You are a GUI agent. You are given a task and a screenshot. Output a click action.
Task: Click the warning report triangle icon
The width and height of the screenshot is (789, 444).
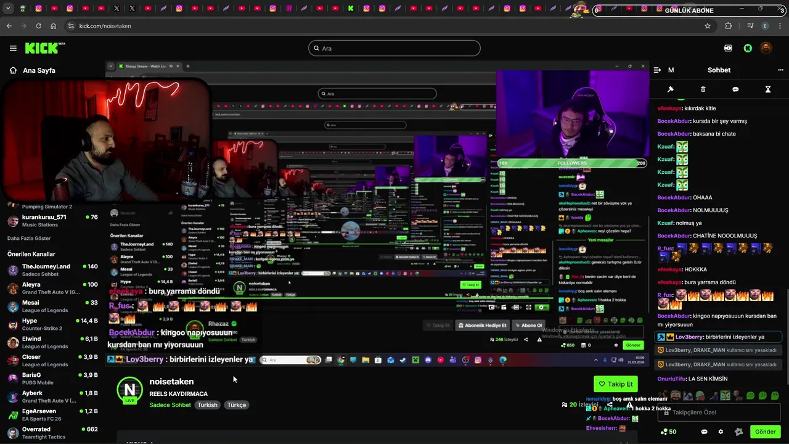(629, 405)
